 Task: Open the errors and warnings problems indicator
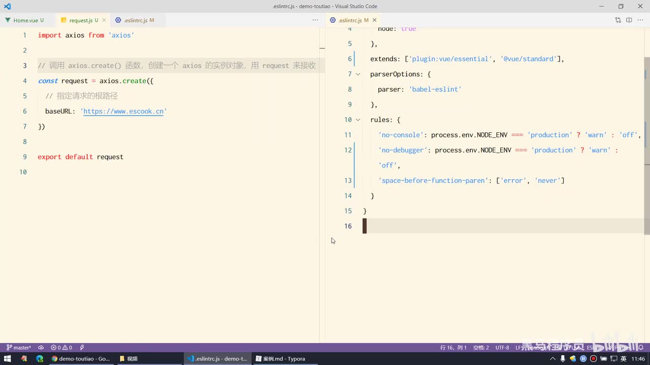(61, 348)
